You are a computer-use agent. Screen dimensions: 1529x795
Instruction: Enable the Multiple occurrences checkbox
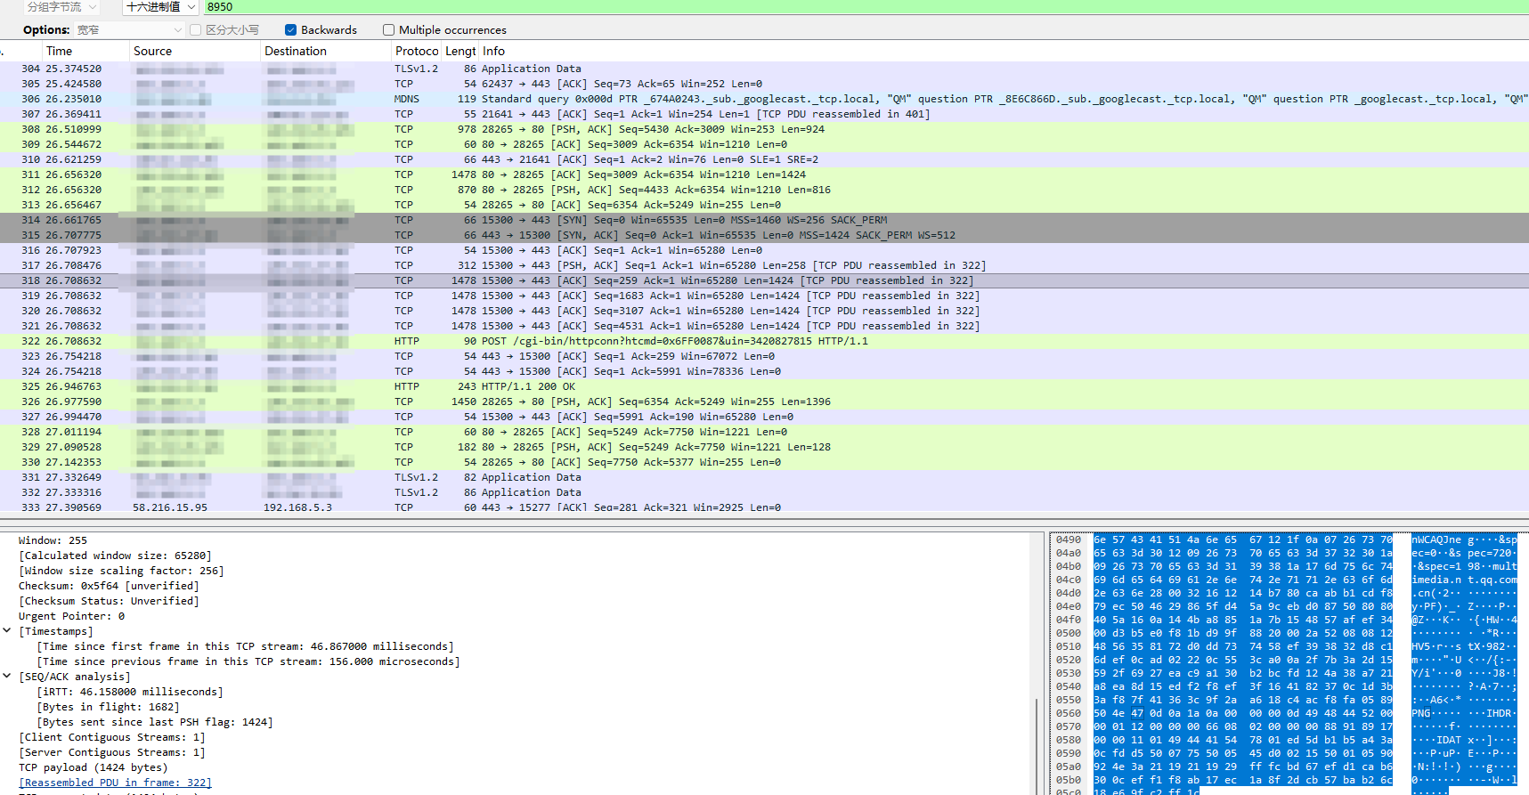tap(388, 30)
